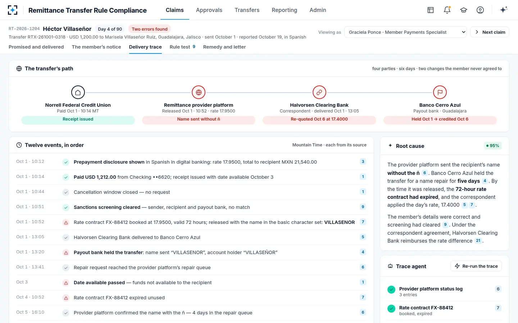Click the 95% confidence badge

(492, 146)
